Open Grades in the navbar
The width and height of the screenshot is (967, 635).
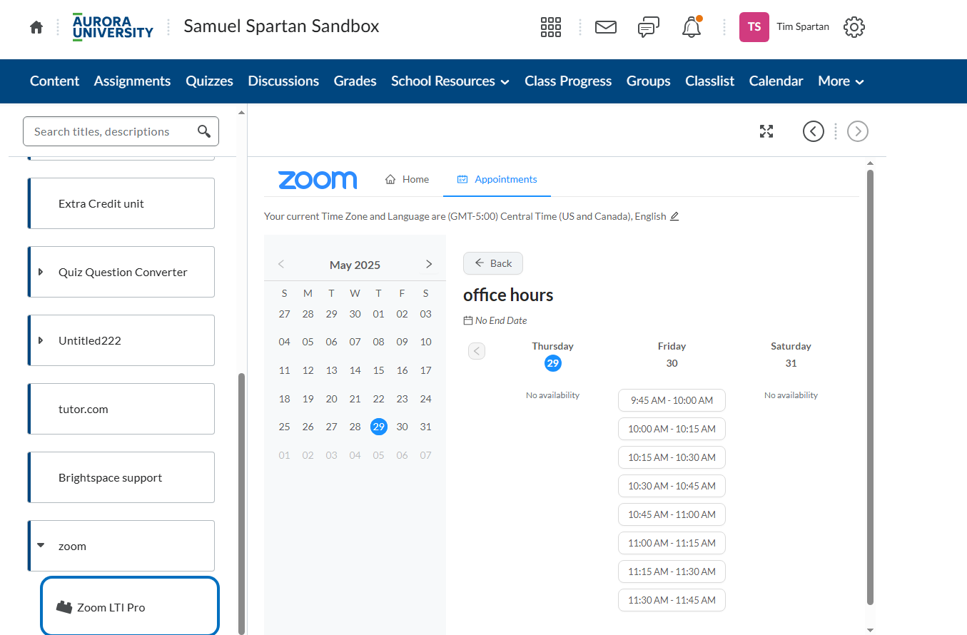[x=355, y=81]
